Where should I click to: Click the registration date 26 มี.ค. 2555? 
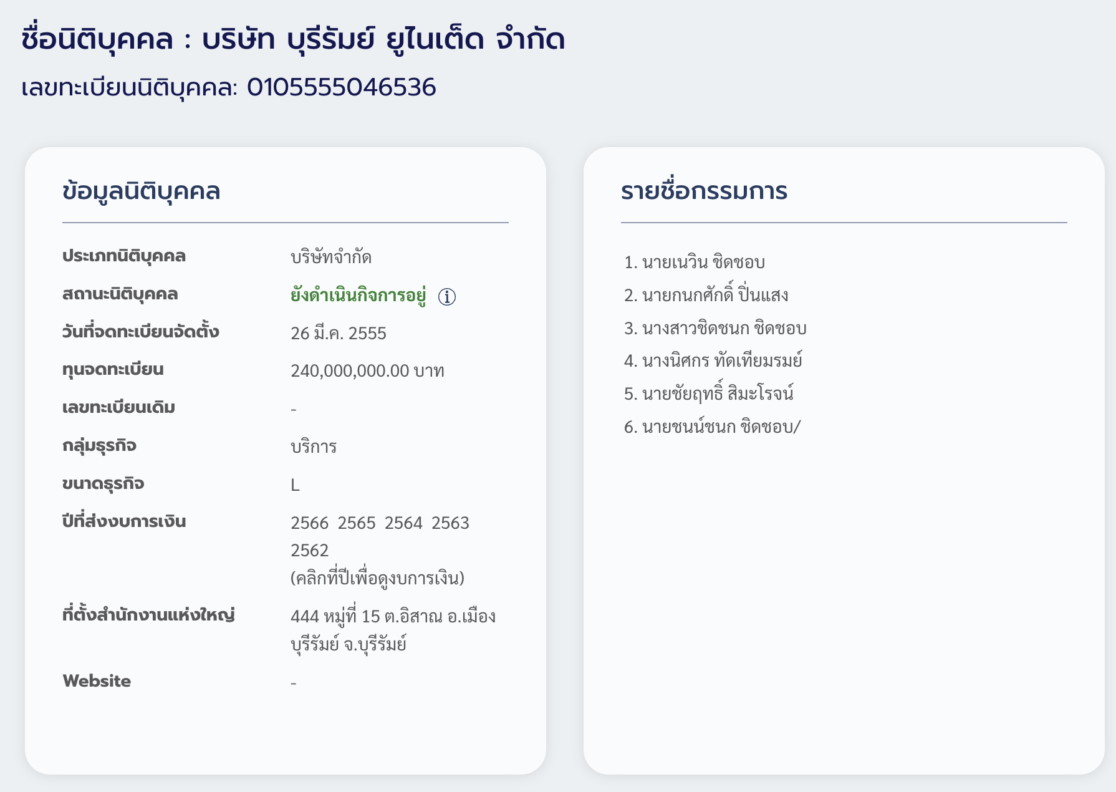pyautogui.click(x=339, y=332)
